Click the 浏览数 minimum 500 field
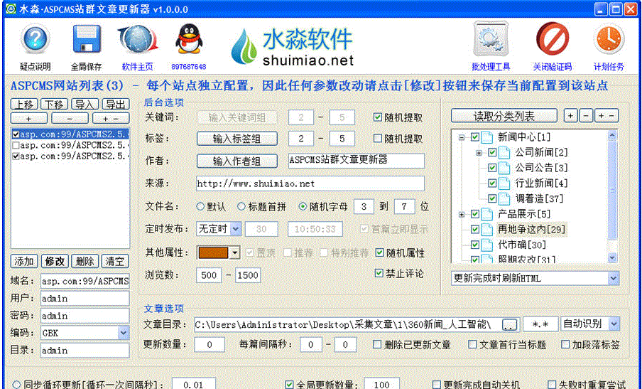Viewport: 642px width, 389px height. pyautogui.click(x=209, y=275)
